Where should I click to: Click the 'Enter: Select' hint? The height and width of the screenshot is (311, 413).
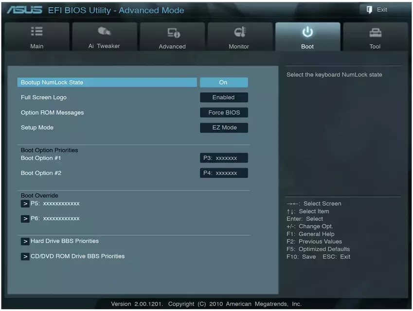point(305,219)
